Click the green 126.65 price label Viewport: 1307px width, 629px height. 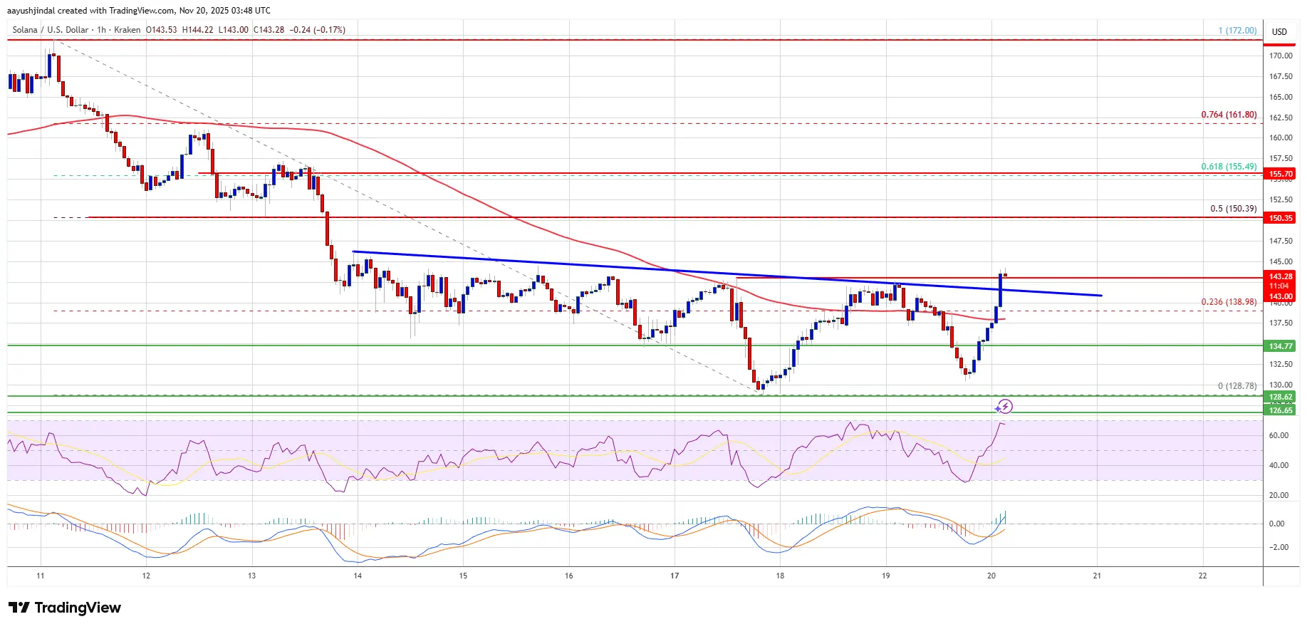(1280, 410)
